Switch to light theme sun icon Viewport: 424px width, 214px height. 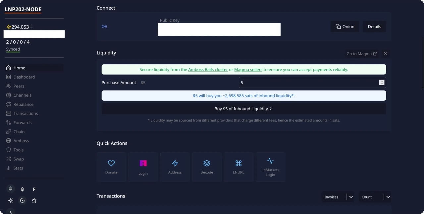click(11, 200)
